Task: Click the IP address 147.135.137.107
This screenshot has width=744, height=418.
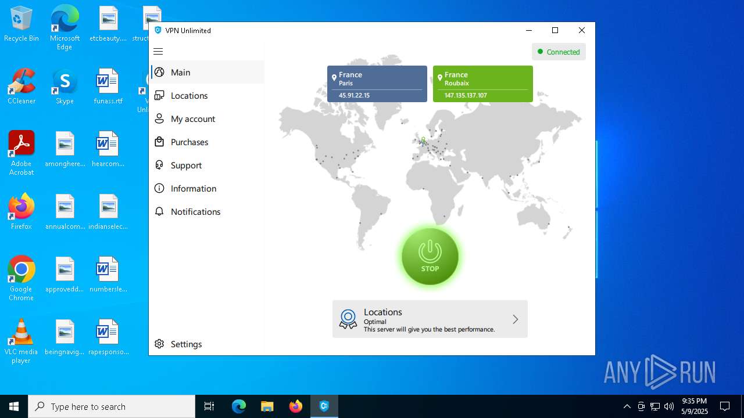Action: [x=466, y=95]
